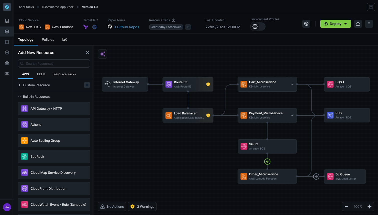Click the Load Balancer warning shield icon
The image size is (378, 215).
coord(208,115)
